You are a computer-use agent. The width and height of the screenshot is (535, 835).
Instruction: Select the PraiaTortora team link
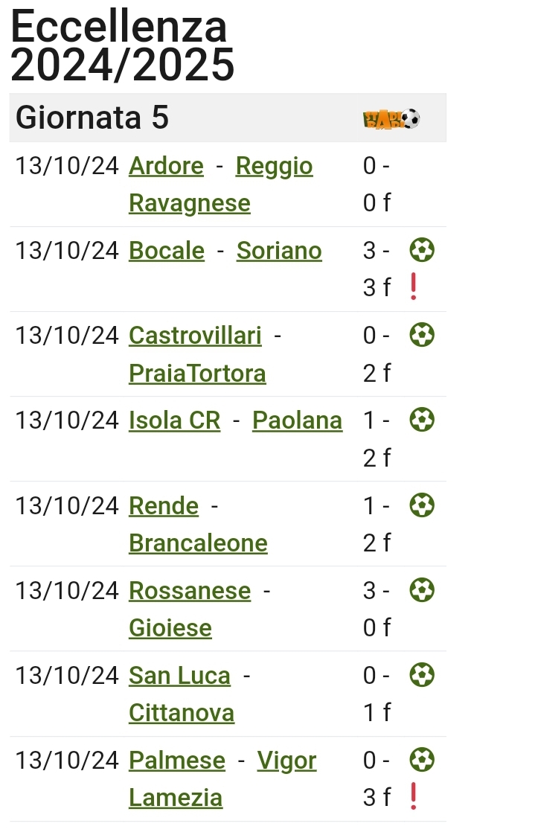point(197,374)
